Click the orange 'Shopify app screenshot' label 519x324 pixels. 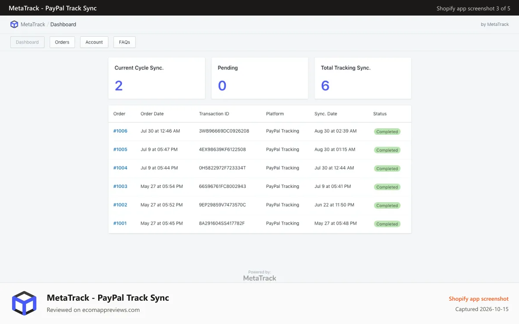(479, 299)
